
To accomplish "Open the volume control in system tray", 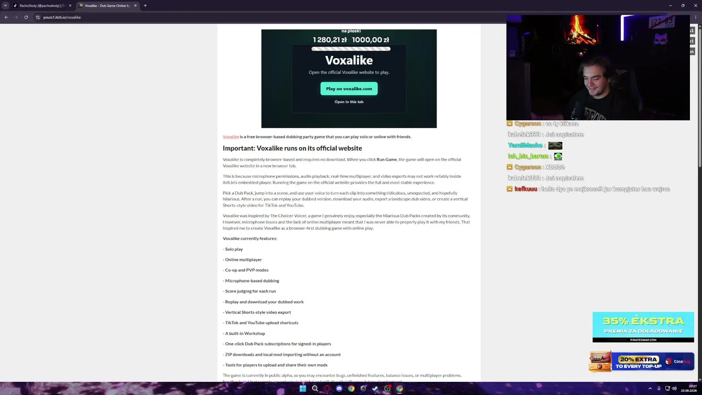I will click(674, 388).
